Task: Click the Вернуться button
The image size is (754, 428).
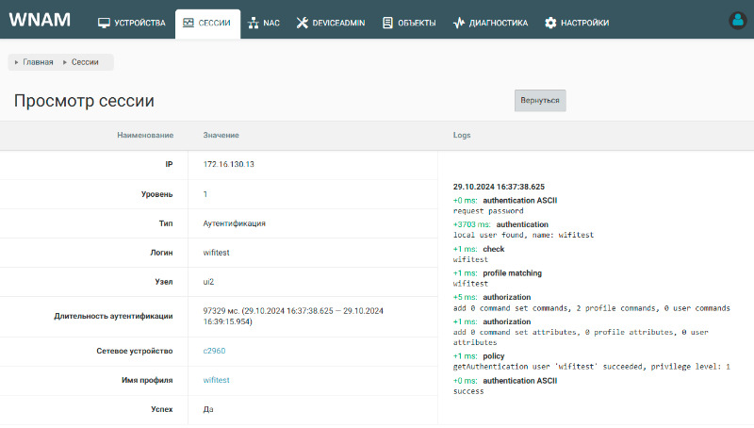Action: (x=540, y=101)
